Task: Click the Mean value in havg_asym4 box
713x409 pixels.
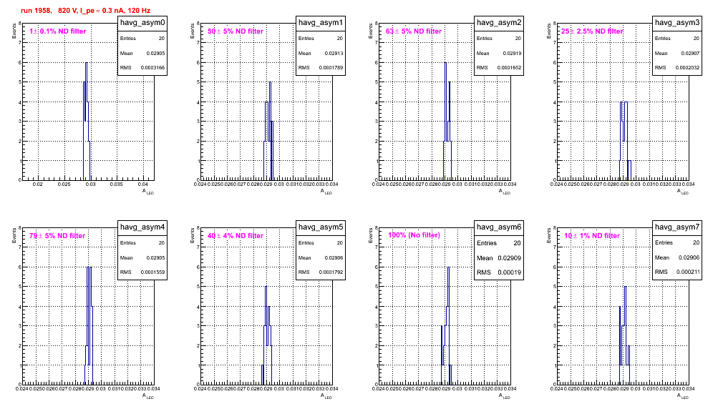Action: (155, 257)
